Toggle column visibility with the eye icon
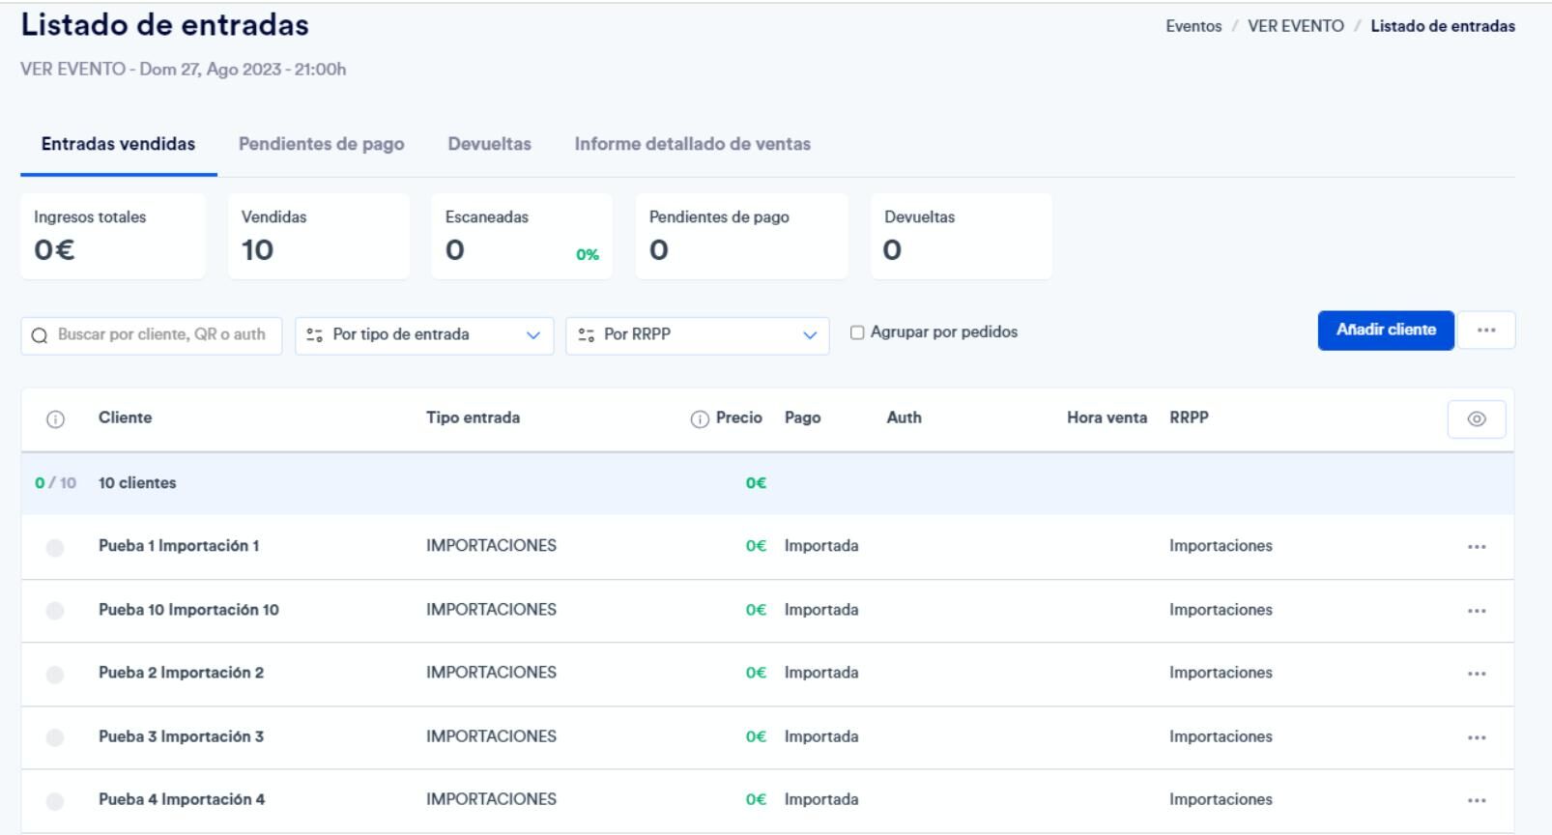The image size is (1552, 835). coord(1477,419)
